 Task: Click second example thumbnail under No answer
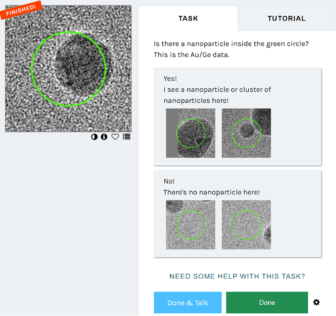(x=246, y=225)
